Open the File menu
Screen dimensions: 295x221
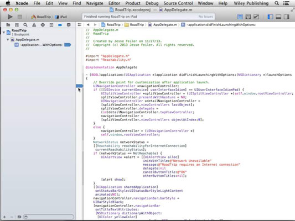point(37,3)
